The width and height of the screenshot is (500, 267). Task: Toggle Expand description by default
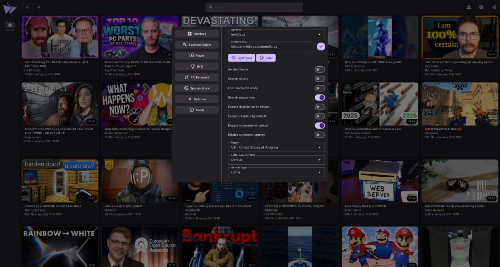click(x=320, y=107)
